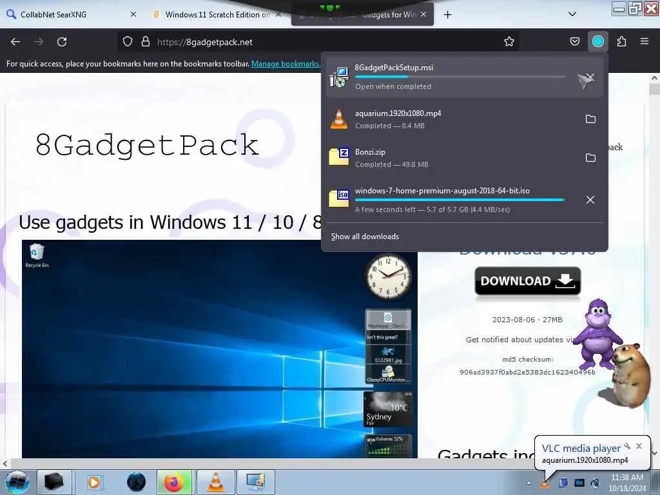
Task: Click the 8GadgetPack page title
Action: coord(147,145)
